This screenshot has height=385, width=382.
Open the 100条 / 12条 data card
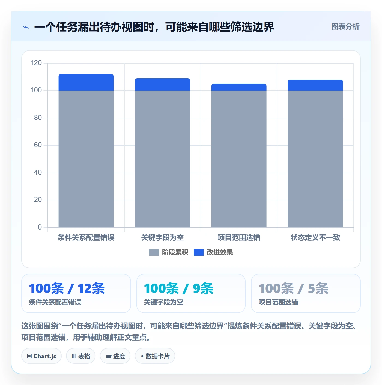[76, 293]
